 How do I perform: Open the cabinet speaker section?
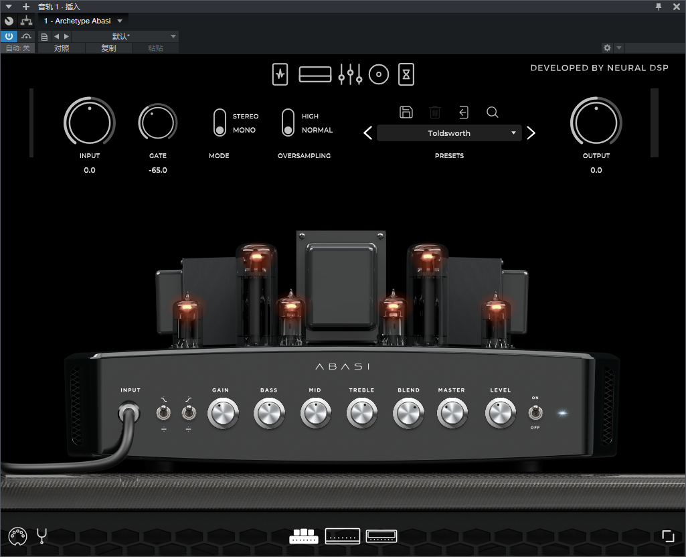(x=379, y=74)
